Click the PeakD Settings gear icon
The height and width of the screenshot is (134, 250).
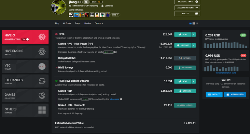[x=197, y=2]
